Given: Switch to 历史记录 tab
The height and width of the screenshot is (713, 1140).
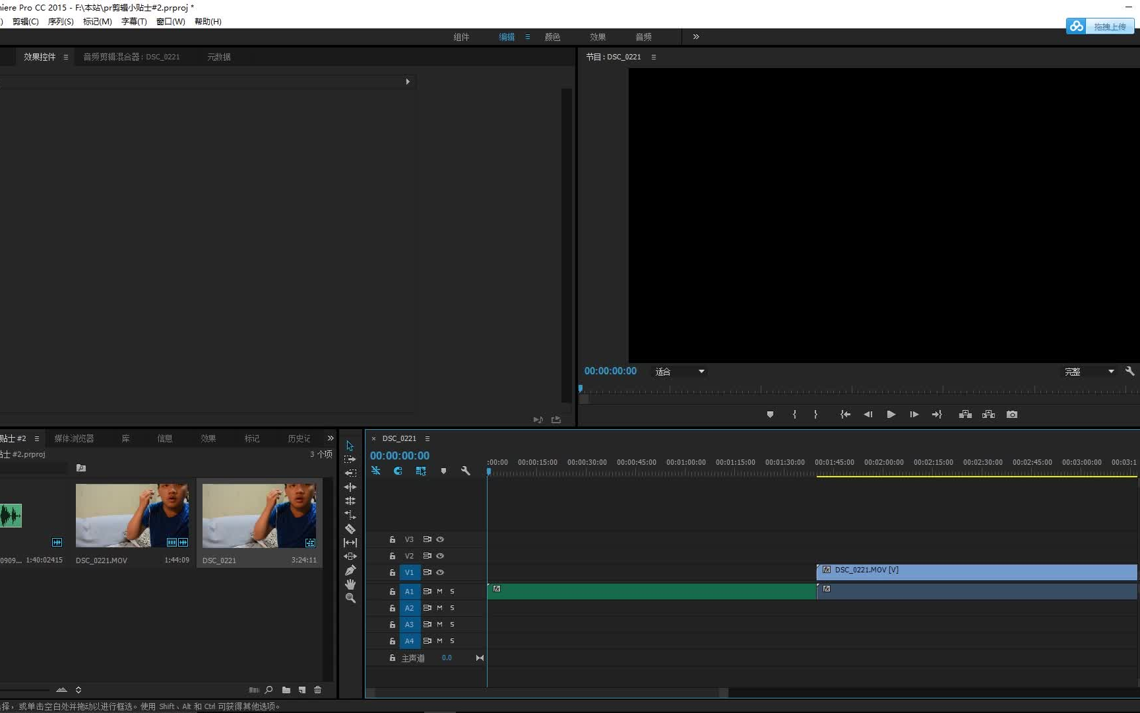Looking at the screenshot, I should click(299, 438).
